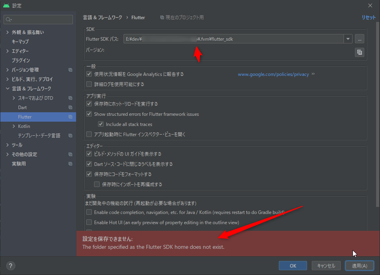This screenshot has height=275, width=380.
Task: Enable the Hot UI experimental checkbox
Action: click(x=89, y=222)
